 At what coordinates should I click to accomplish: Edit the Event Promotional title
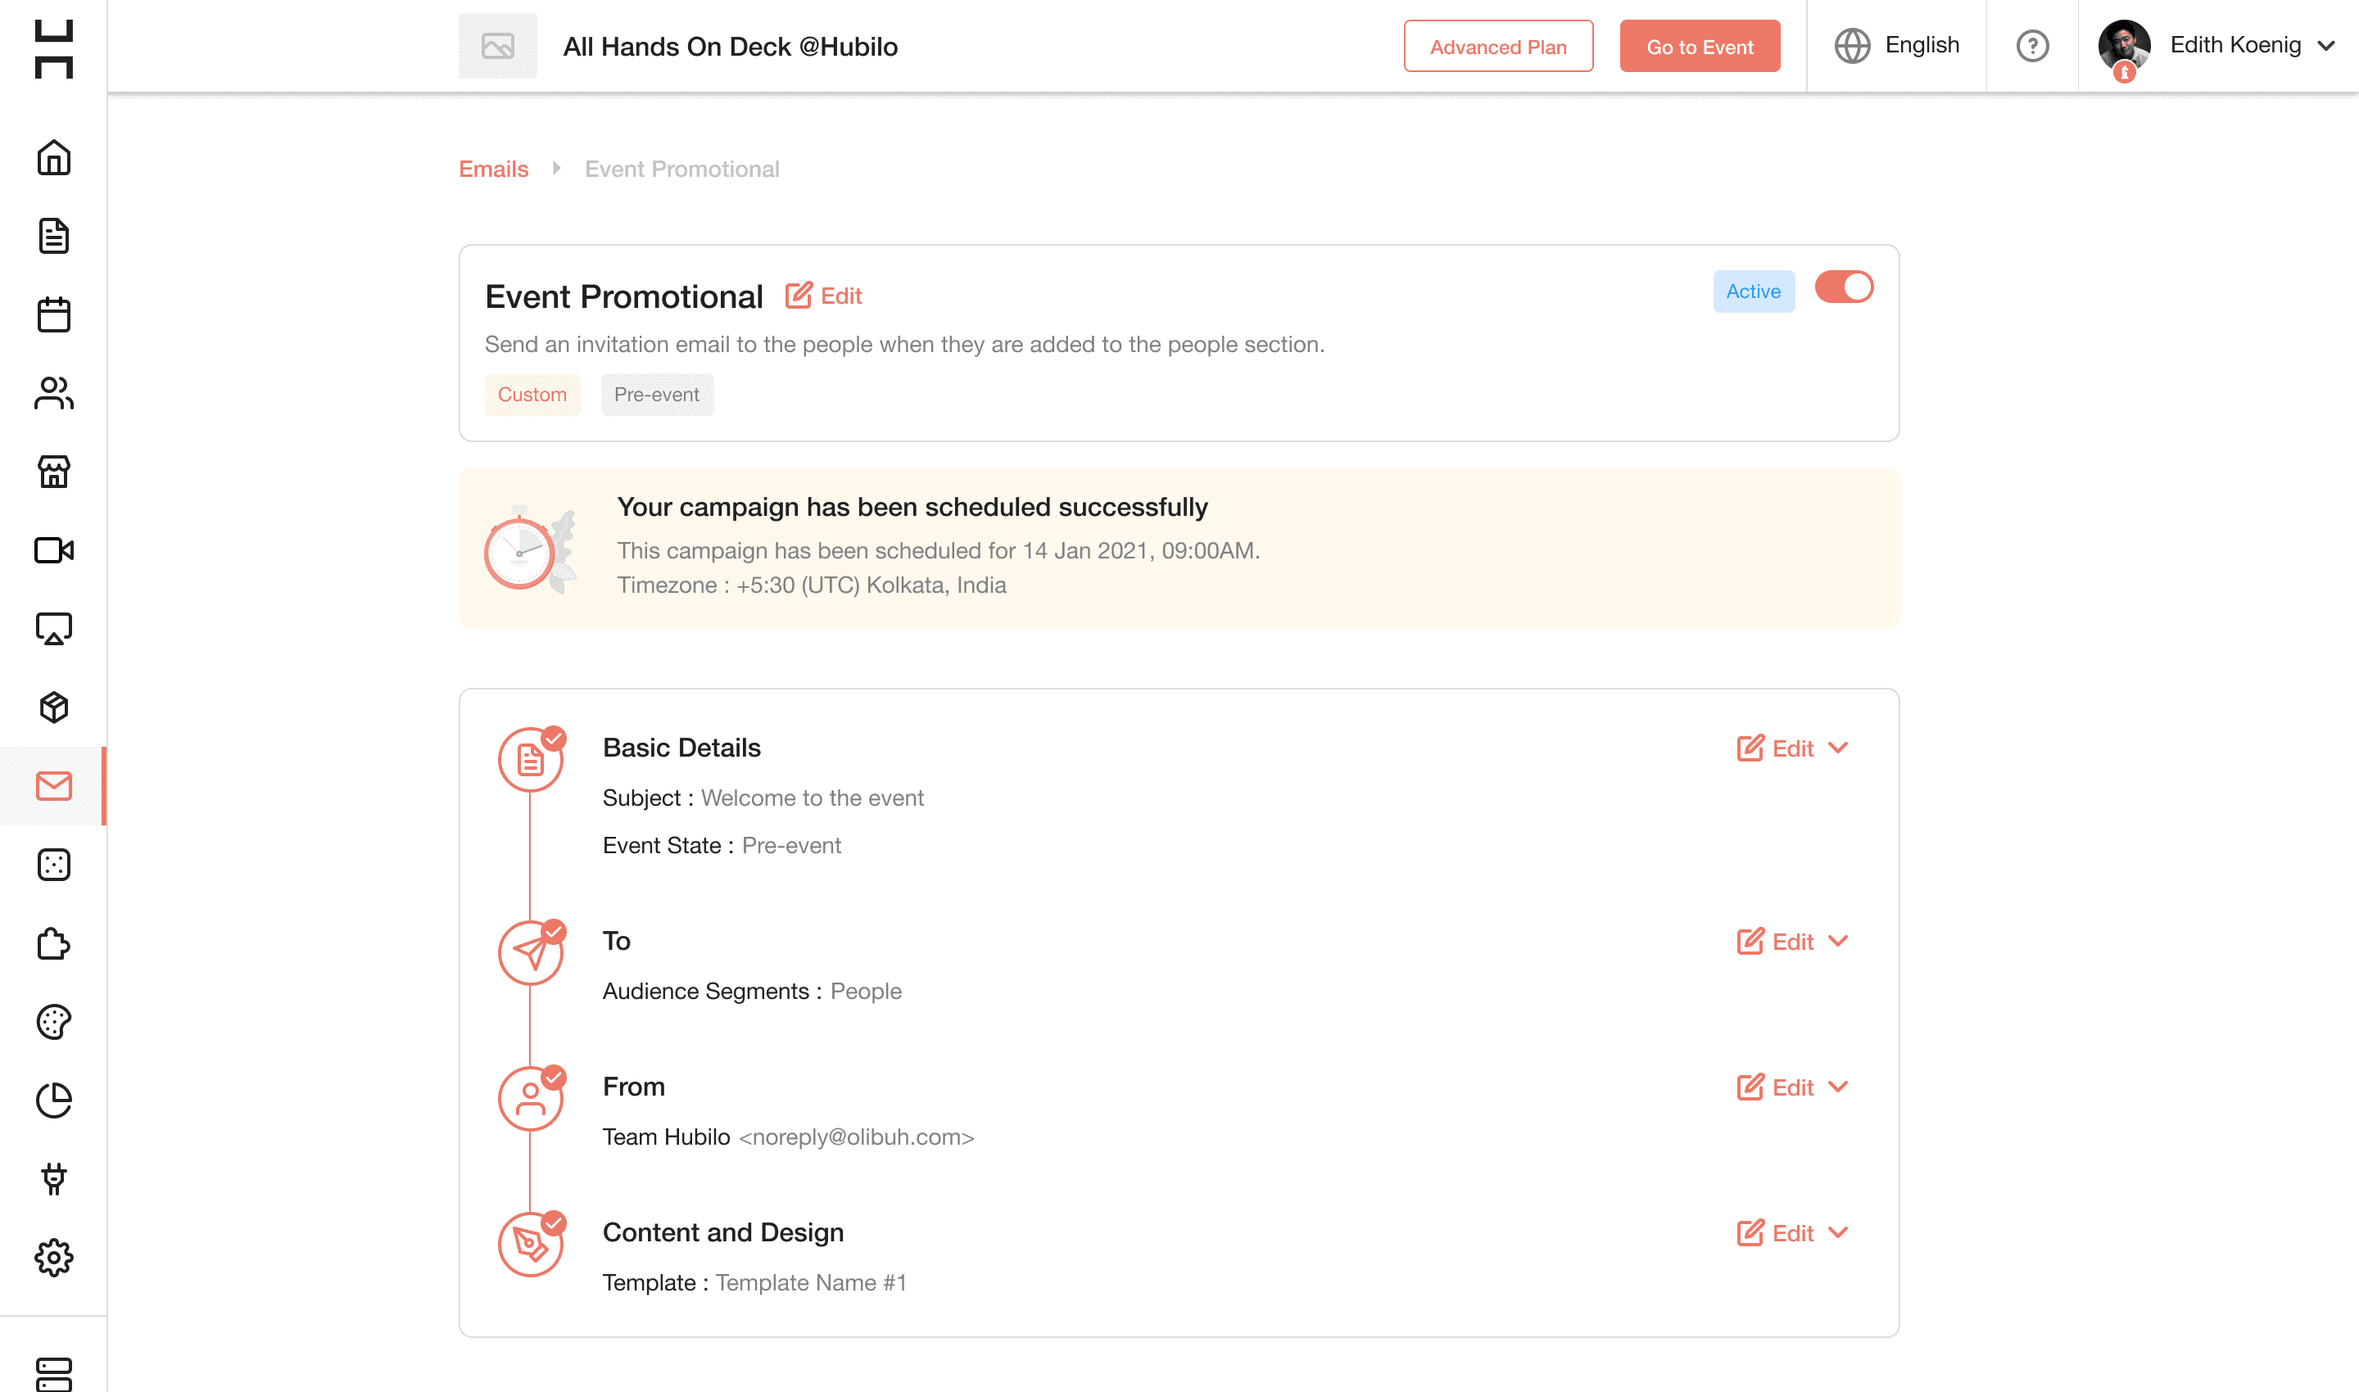[823, 296]
